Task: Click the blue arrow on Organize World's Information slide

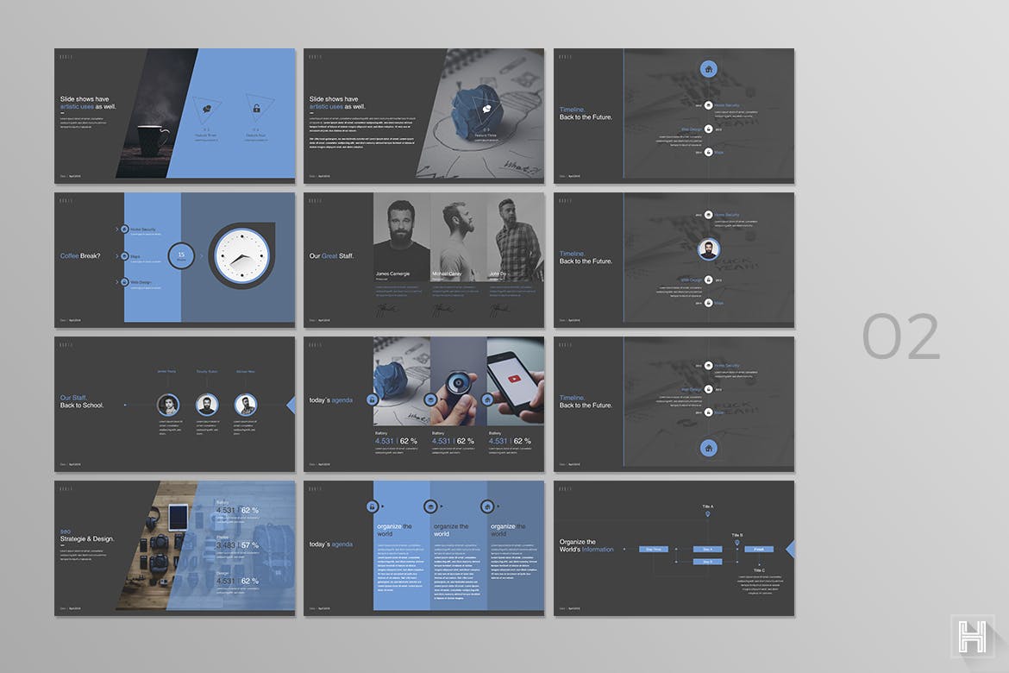Action: point(789,549)
